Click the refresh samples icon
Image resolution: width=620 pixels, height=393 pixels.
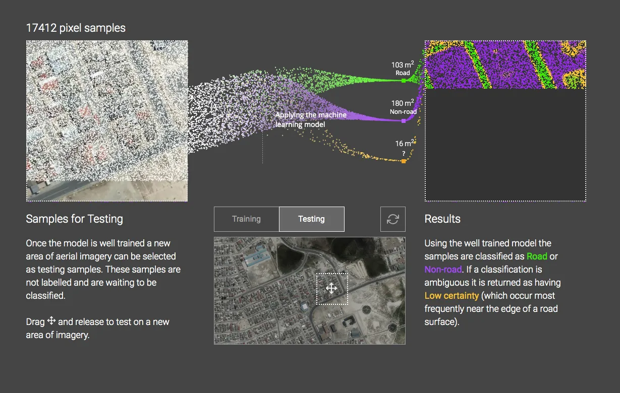(393, 219)
